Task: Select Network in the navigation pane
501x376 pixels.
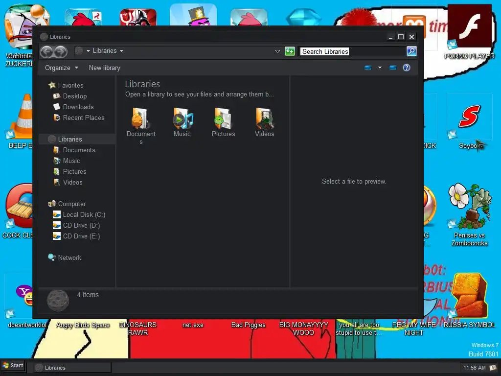Action: 69,258
